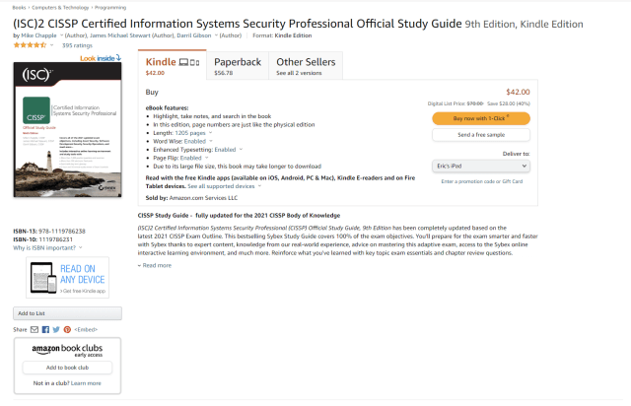Expand Why is ISBN important
Screen dimensions: 631x406
(41, 248)
